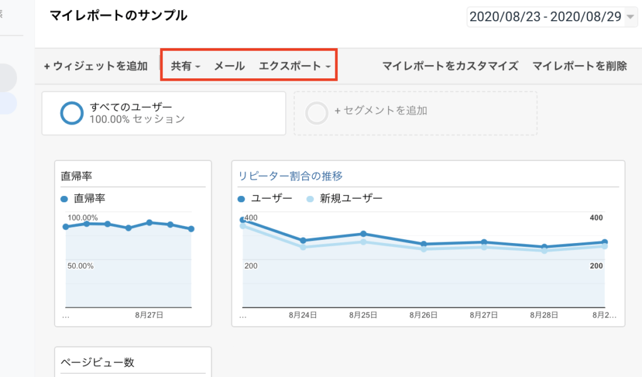Click the ユーザー legend dot
642x377 pixels.
[x=241, y=199]
